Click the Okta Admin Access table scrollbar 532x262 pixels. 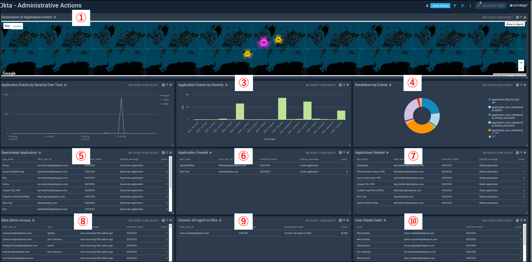click(171, 226)
